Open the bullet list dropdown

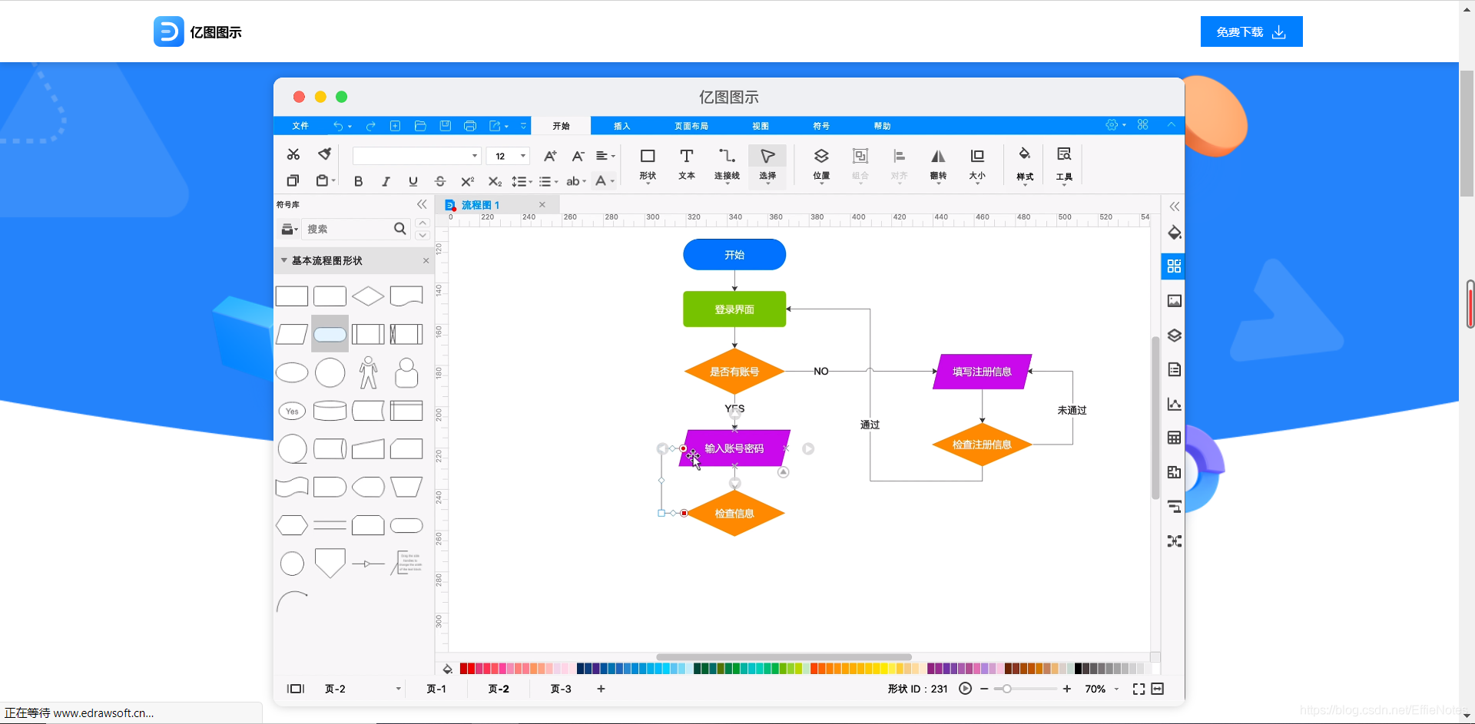click(x=549, y=181)
